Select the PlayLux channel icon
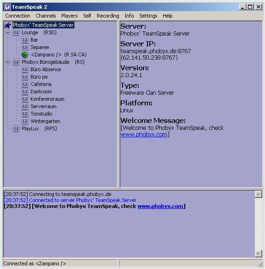 pos(16,128)
